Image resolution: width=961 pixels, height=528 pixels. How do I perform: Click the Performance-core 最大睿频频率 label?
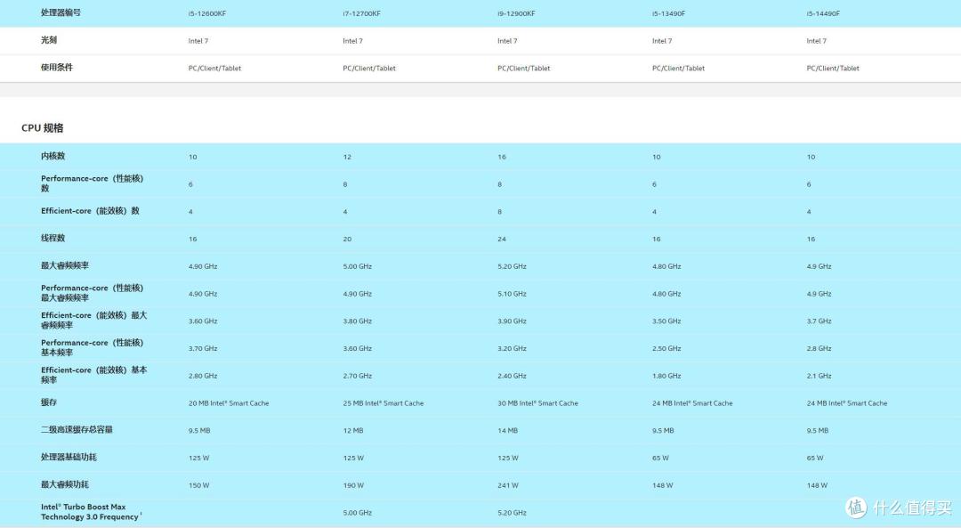[92, 293]
